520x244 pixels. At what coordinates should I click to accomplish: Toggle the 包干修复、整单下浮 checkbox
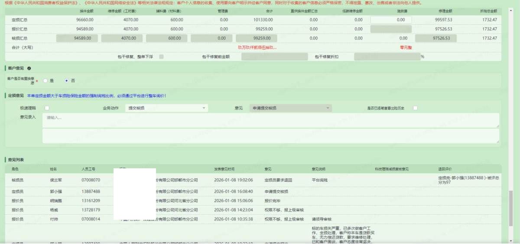click(161, 57)
